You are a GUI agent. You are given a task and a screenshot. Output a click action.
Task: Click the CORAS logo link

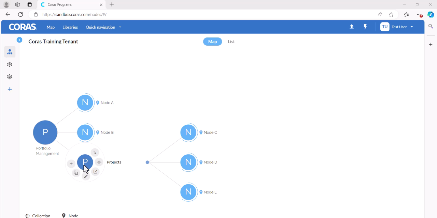click(x=23, y=27)
